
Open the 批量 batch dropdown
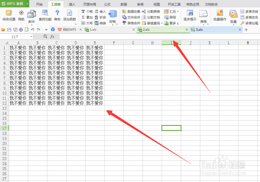pos(233,25)
